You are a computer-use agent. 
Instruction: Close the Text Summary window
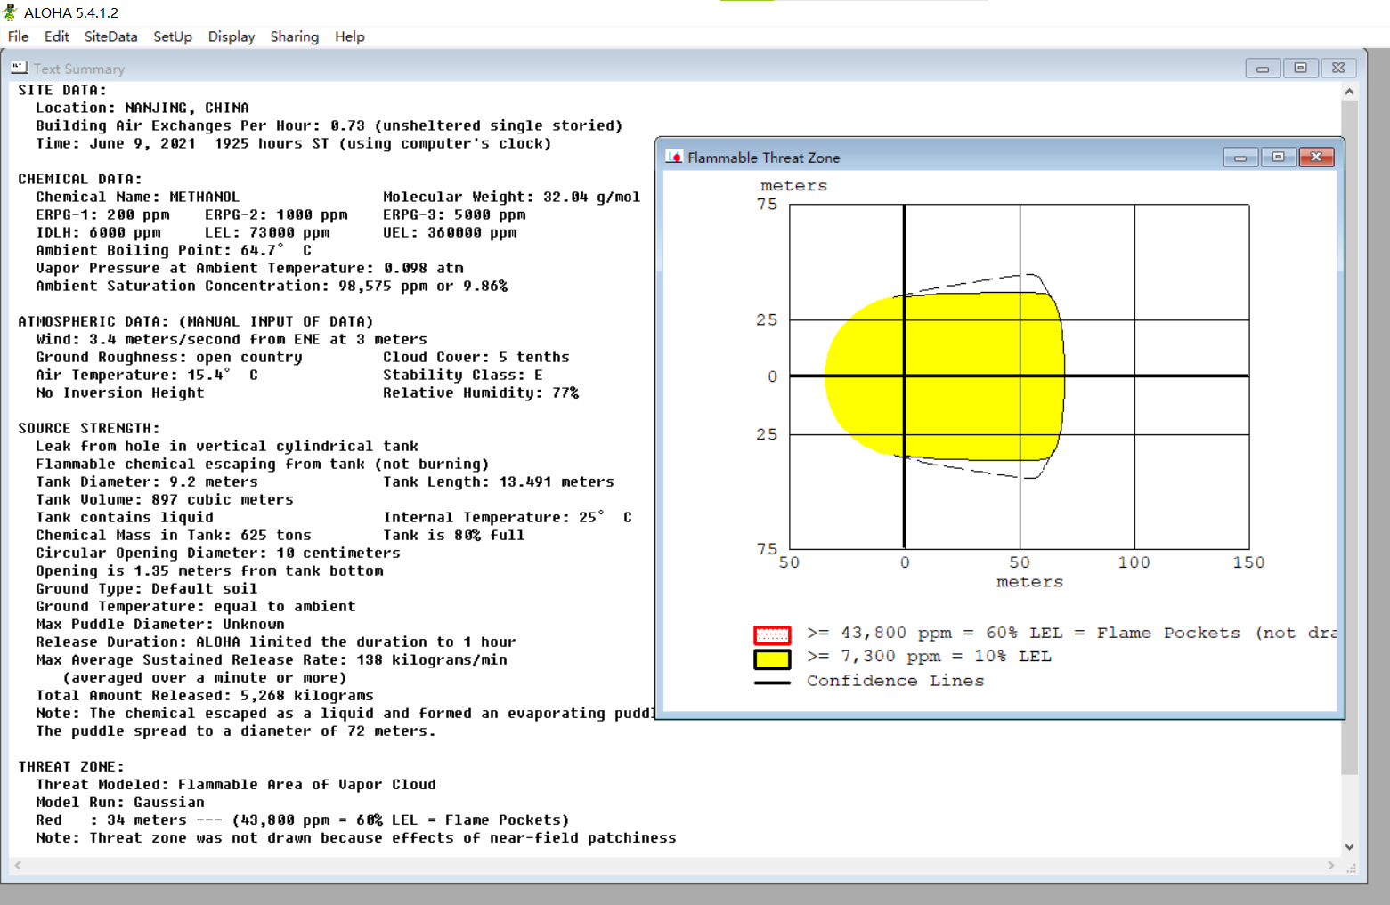(1338, 68)
